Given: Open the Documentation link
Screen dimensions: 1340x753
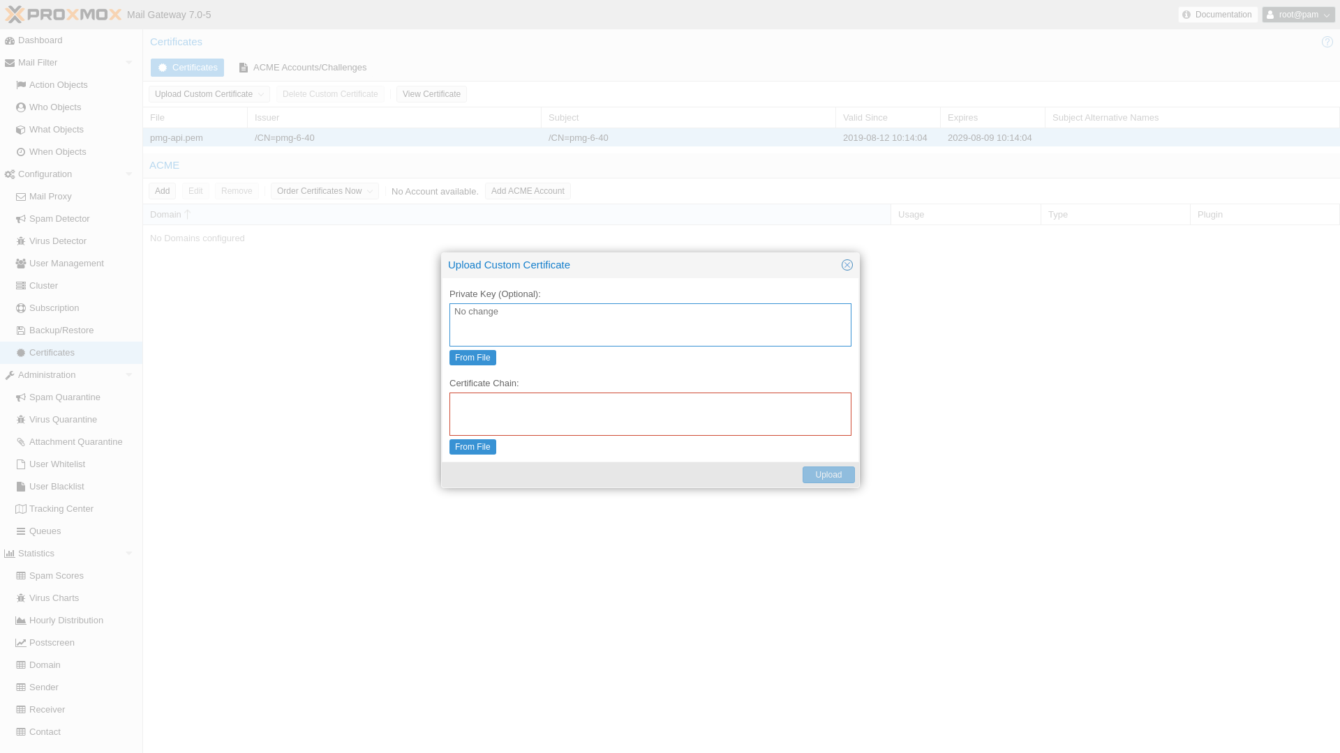Looking at the screenshot, I should pos(1217,15).
